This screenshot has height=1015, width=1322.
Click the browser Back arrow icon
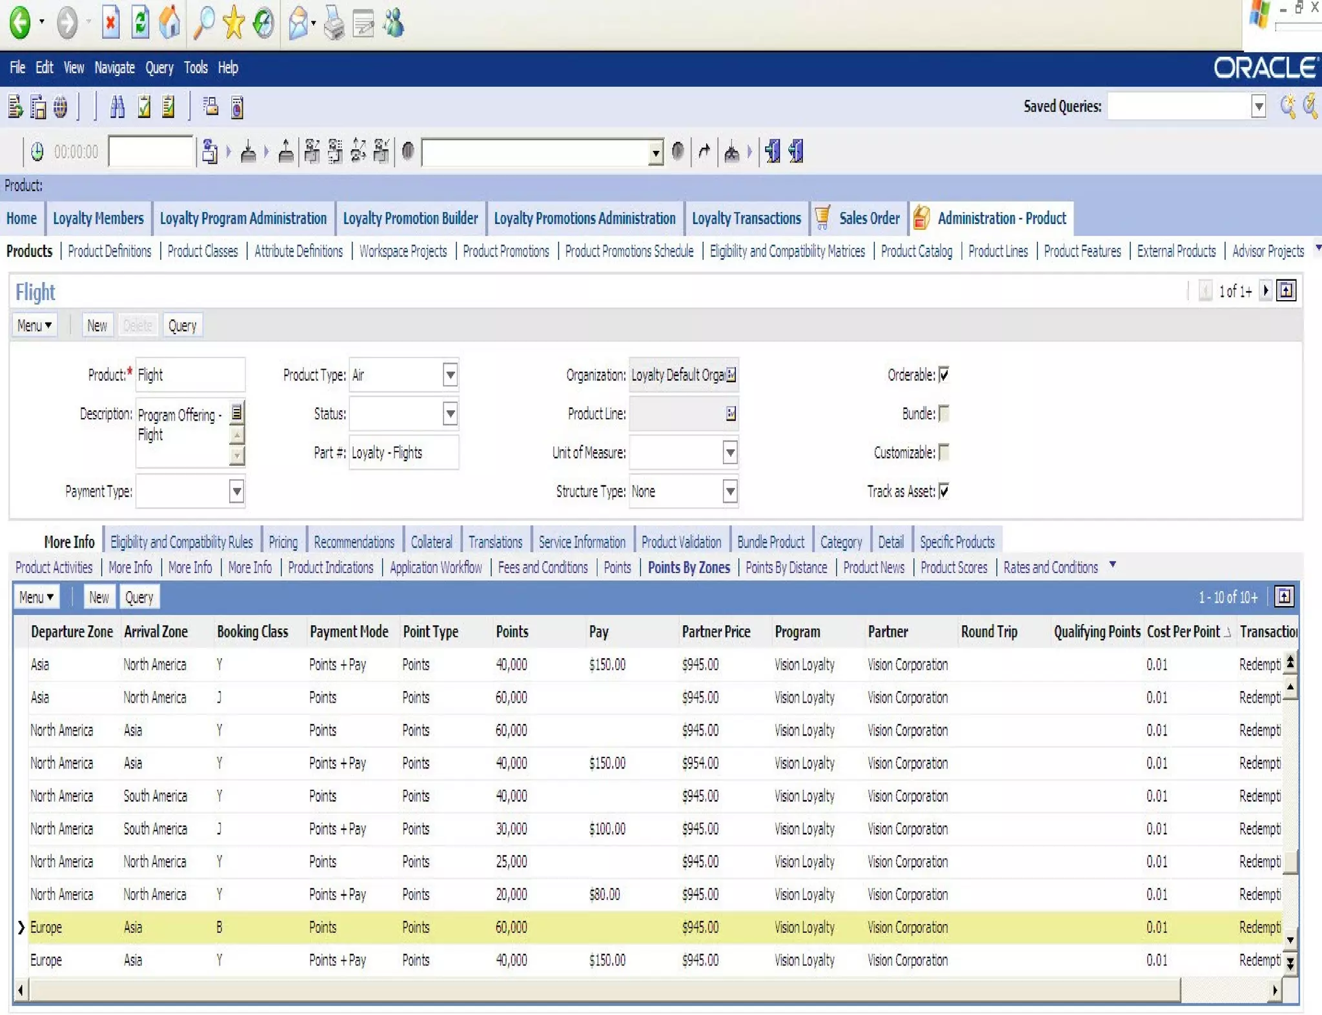coord(20,23)
